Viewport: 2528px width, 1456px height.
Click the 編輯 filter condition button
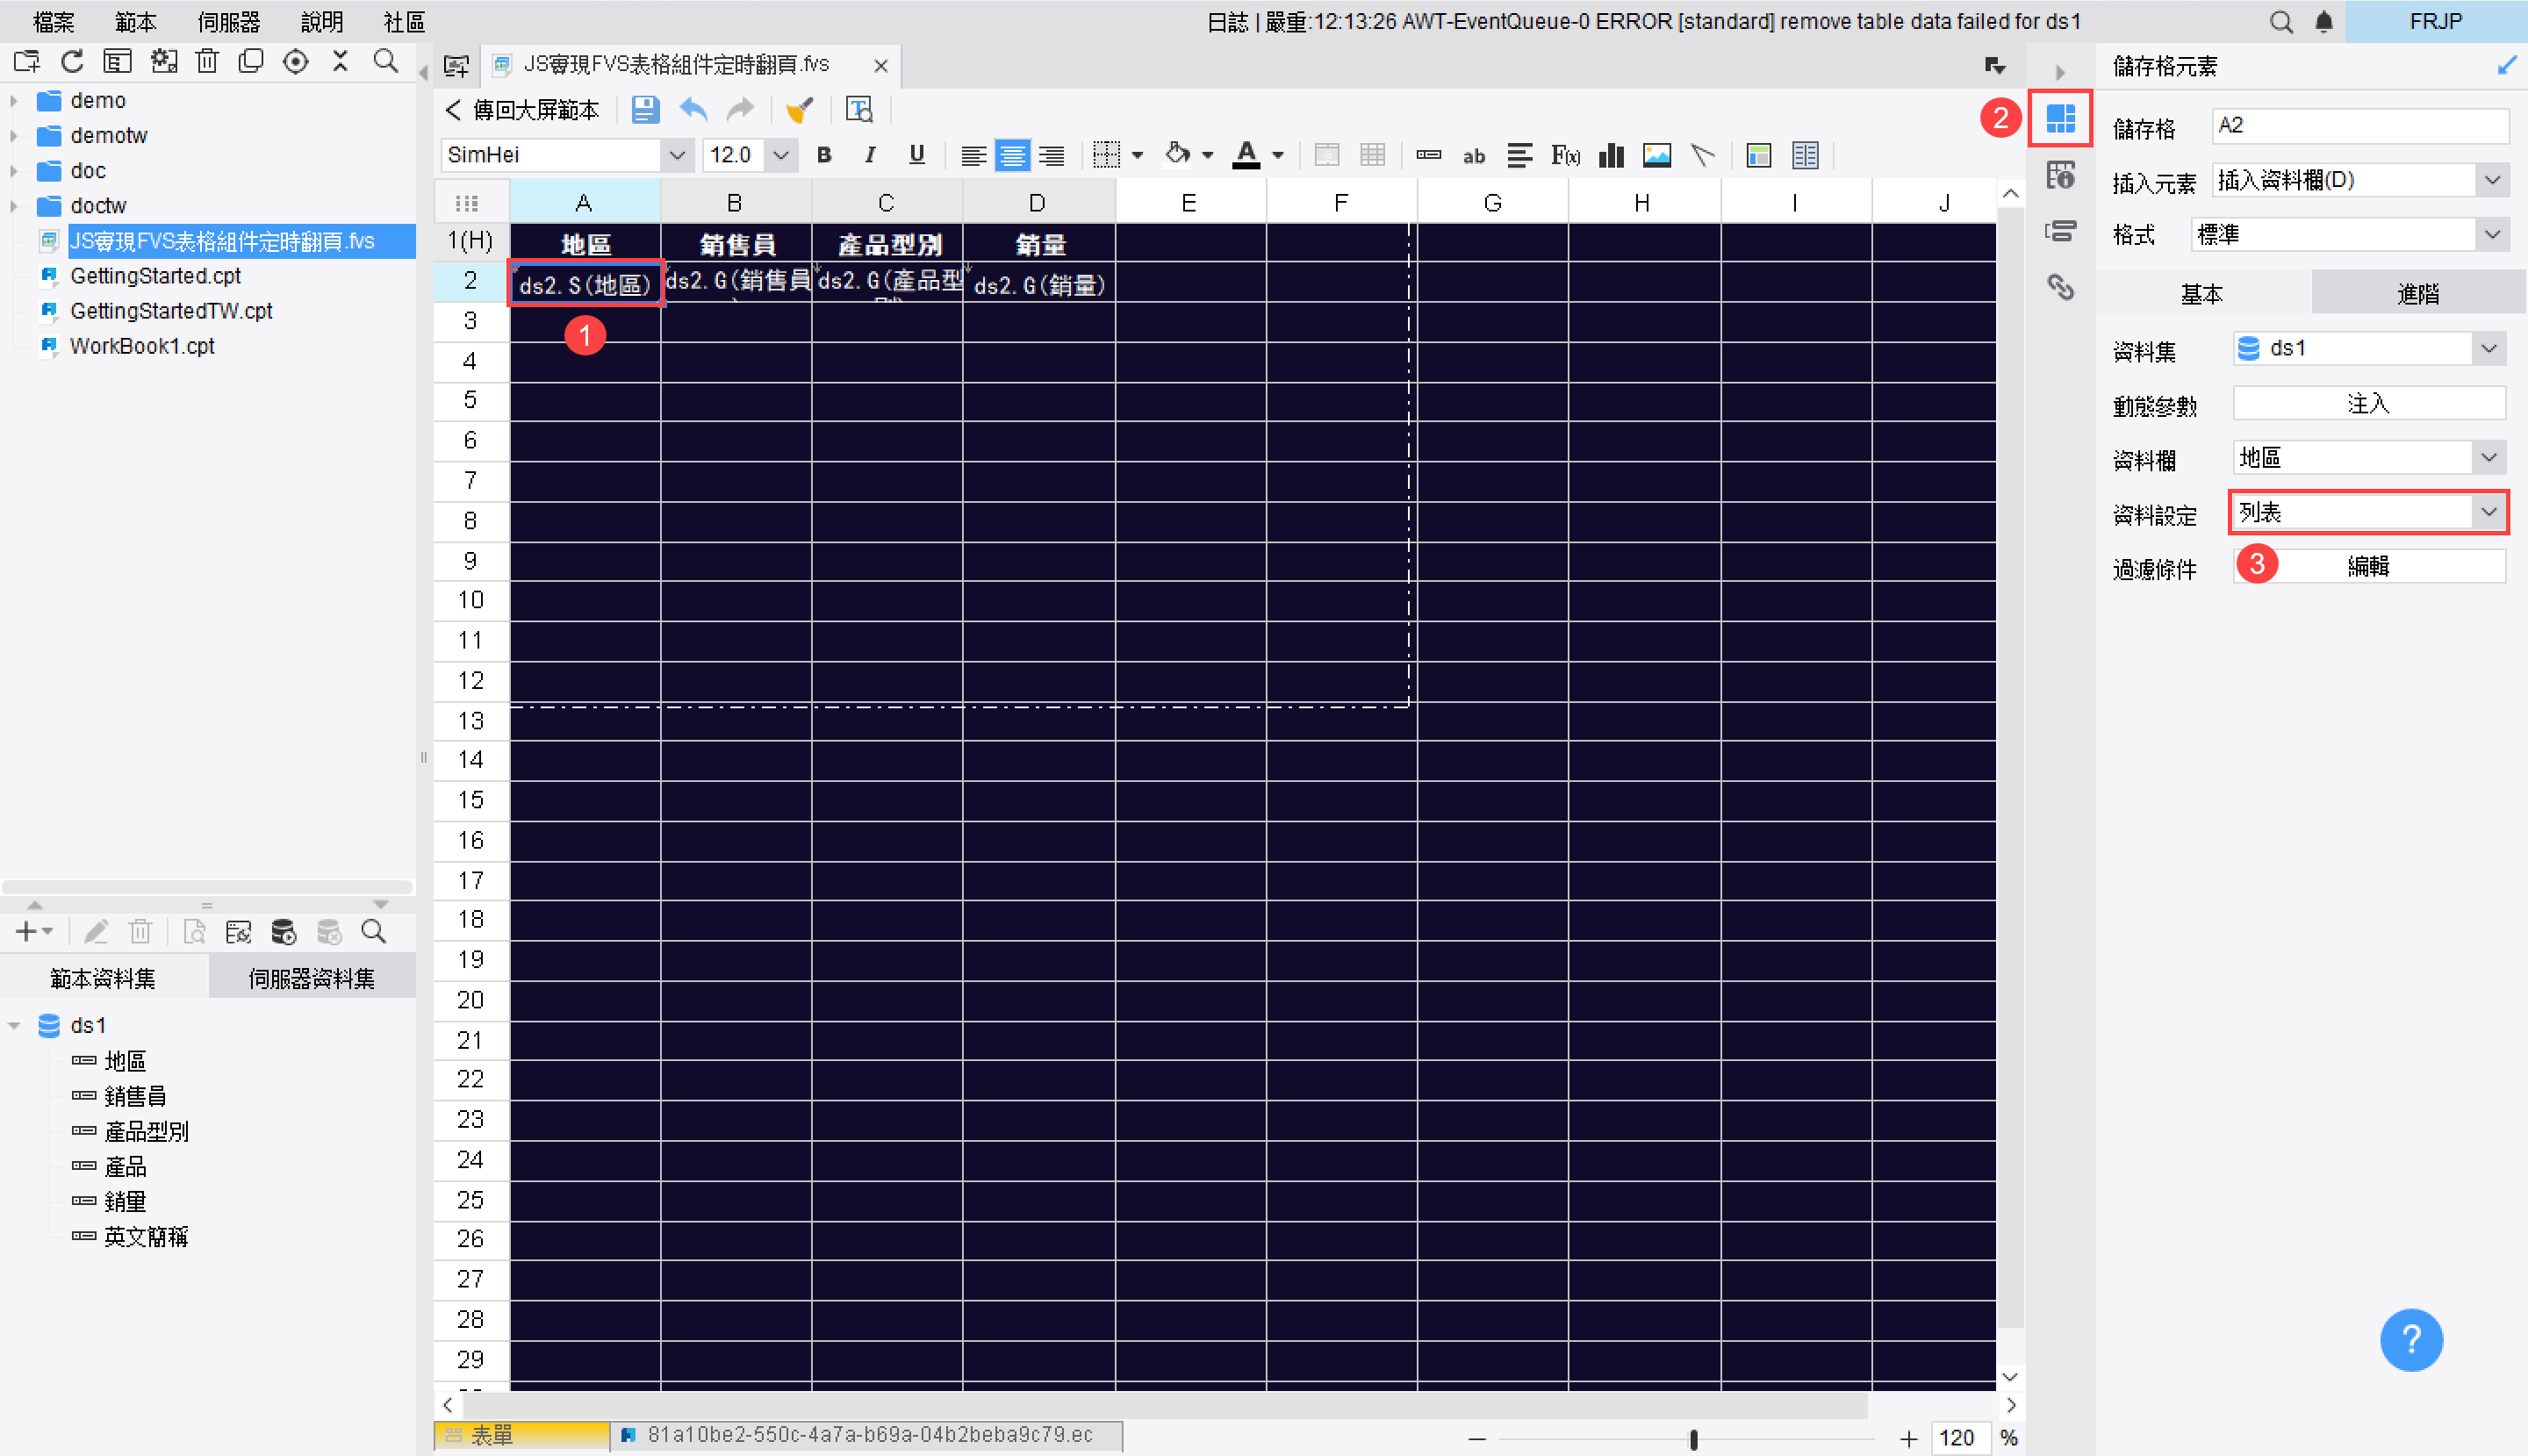(2367, 567)
